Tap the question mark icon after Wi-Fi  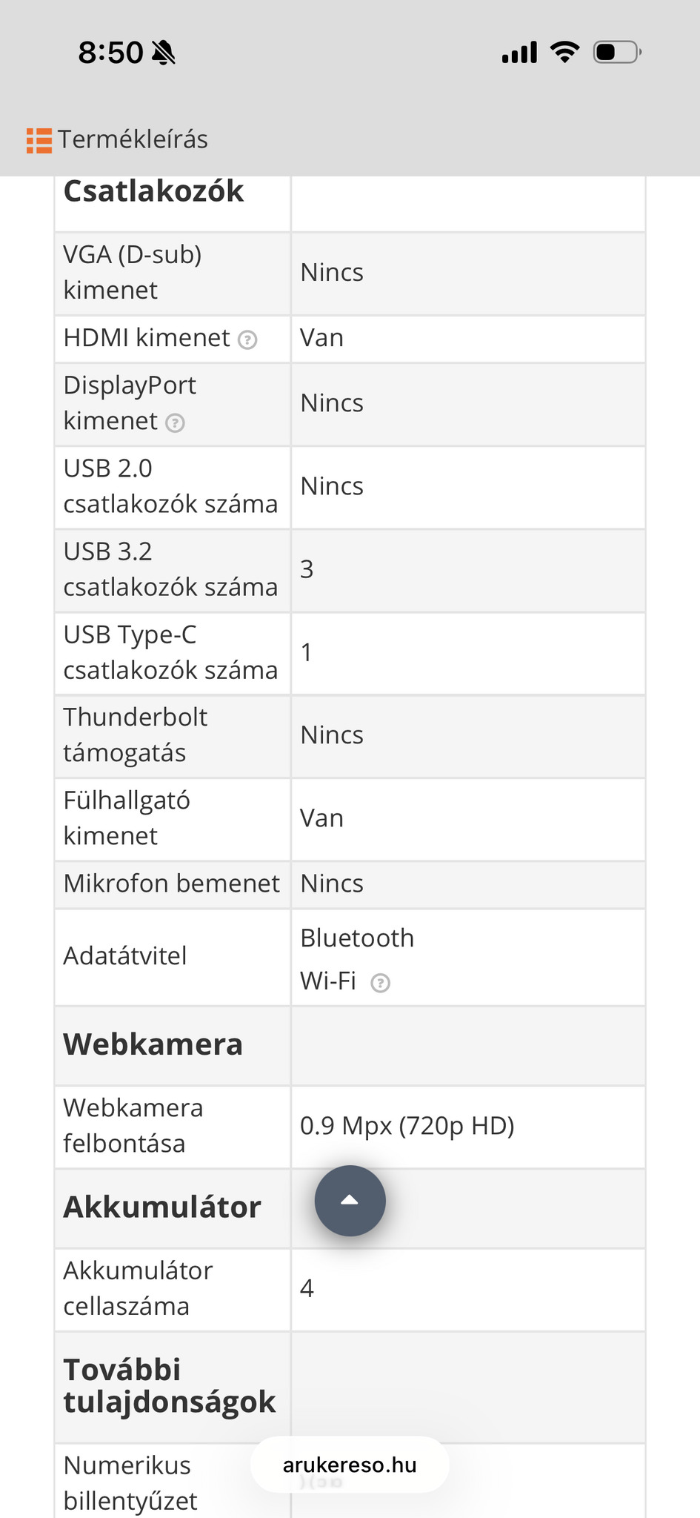(380, 983)
